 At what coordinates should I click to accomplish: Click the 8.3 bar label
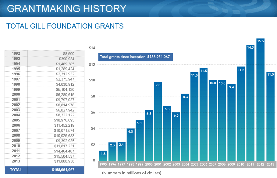185,97
